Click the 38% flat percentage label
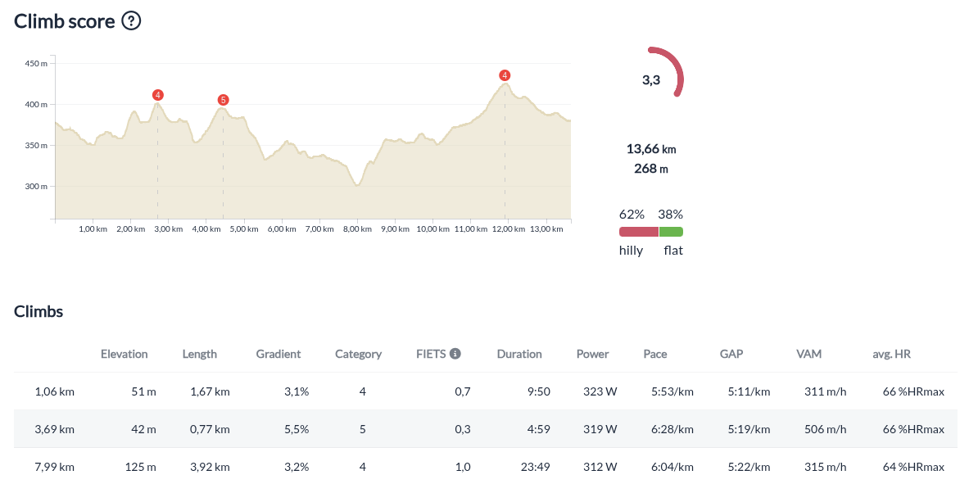This screenshot has height=493, width=969. 671,214
